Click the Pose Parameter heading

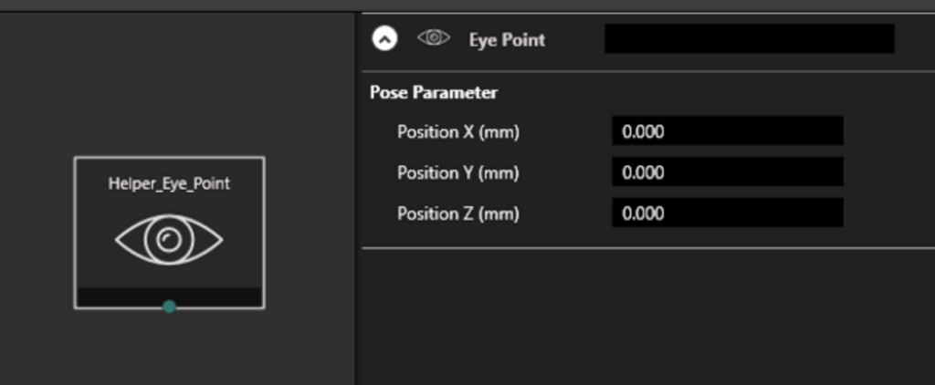coord(434,92)
